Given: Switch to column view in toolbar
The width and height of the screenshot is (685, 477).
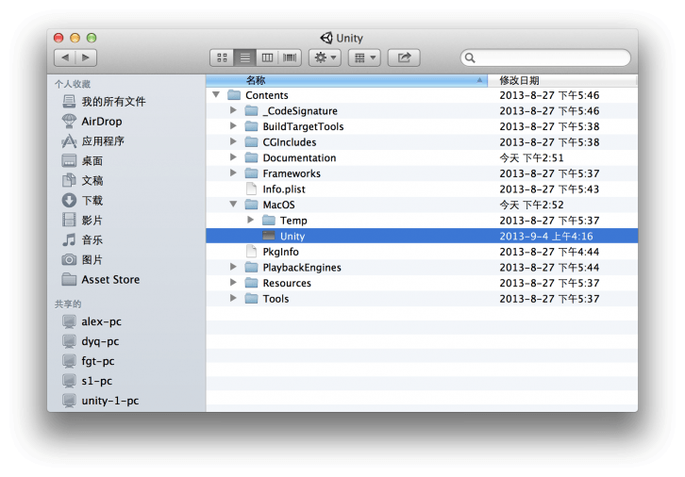Looking at the screenshot, I should point(267,58).
